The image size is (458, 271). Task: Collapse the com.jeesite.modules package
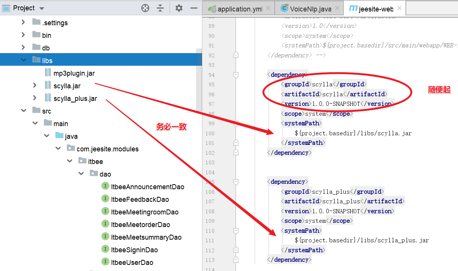tap(58, 148)
